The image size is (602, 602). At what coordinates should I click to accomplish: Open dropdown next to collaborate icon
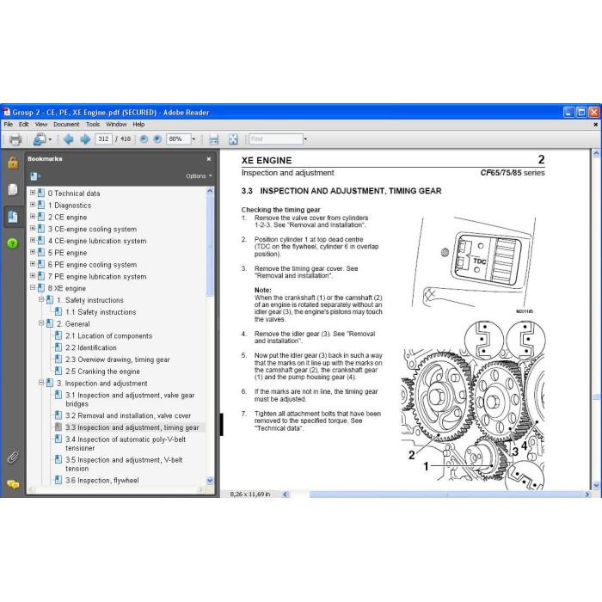pyautogui.click(x=50, y=139)
